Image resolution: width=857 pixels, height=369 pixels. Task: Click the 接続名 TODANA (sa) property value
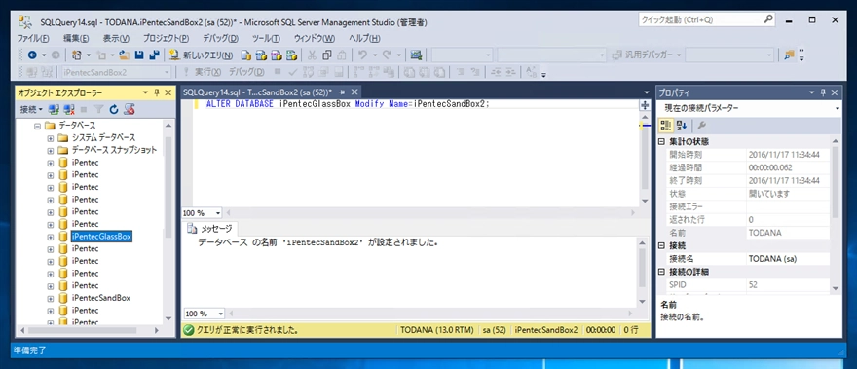pos(789,259)
